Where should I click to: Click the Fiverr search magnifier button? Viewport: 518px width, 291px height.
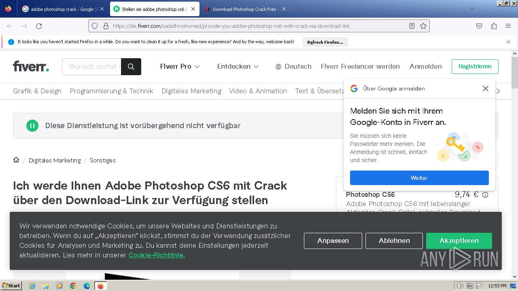(x=131, y=67)
